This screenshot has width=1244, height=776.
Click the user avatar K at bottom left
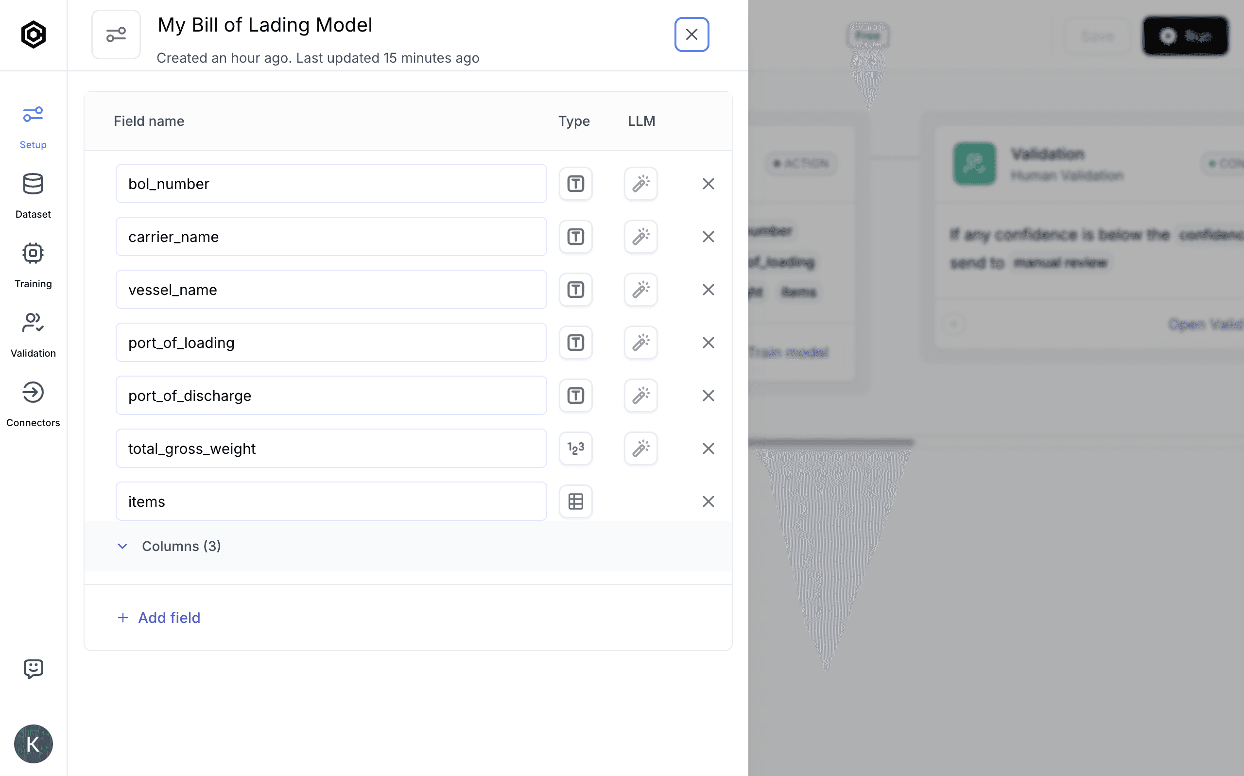click(33, 743)
